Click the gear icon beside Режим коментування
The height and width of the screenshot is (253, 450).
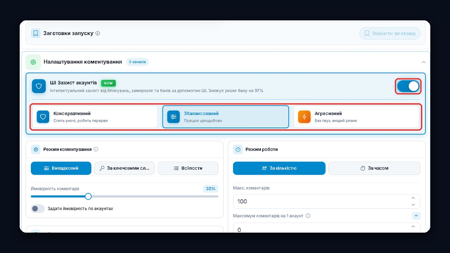point(36,149)
